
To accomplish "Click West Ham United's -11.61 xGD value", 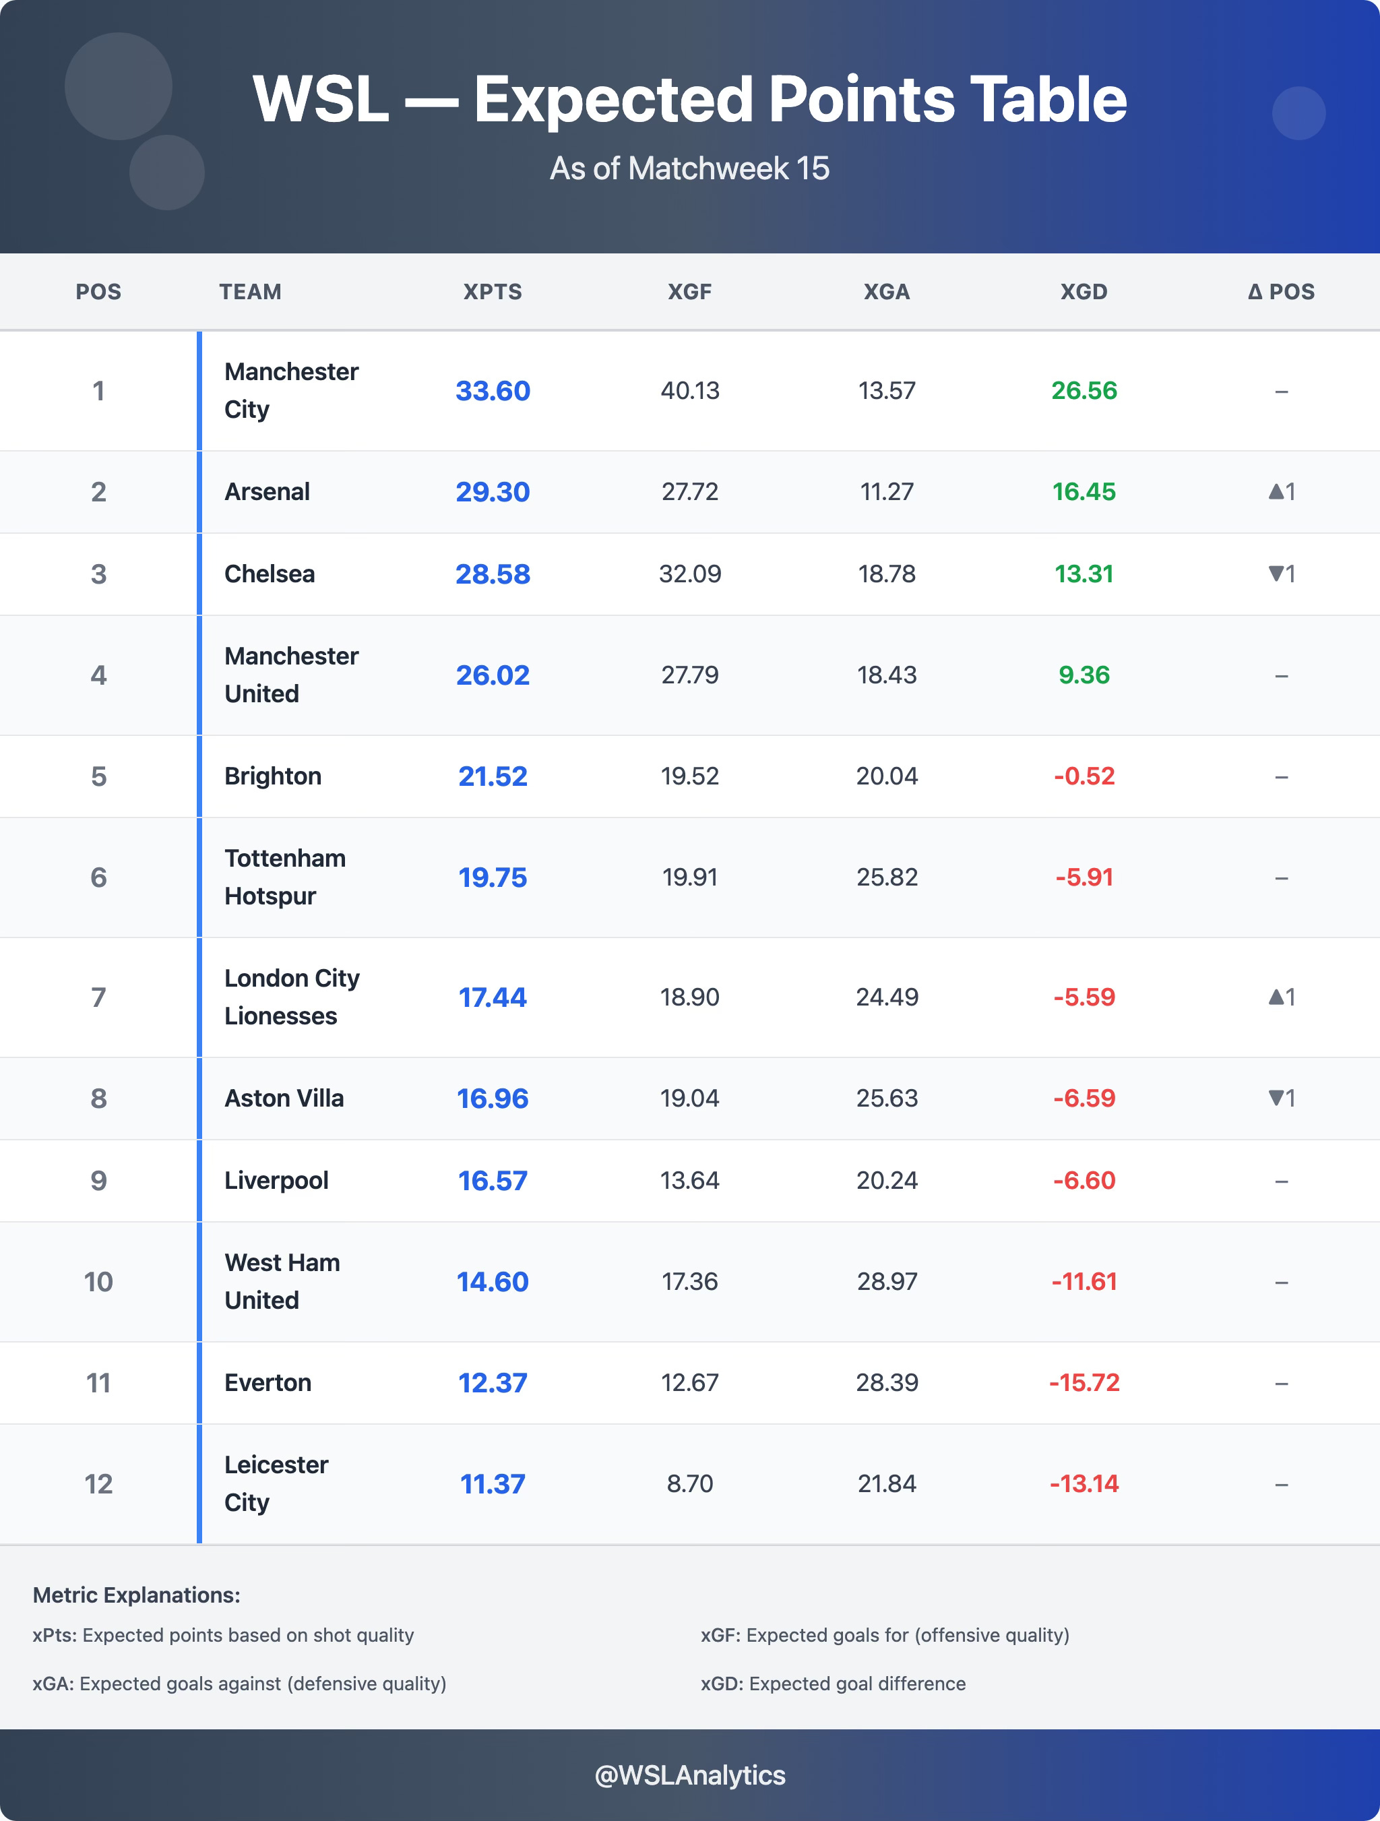I will (1084, 1282).
